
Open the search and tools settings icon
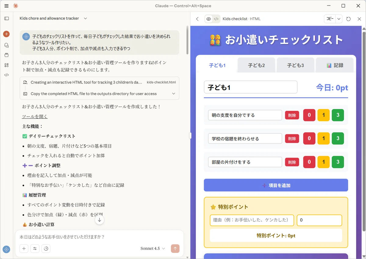click(35, 248)
